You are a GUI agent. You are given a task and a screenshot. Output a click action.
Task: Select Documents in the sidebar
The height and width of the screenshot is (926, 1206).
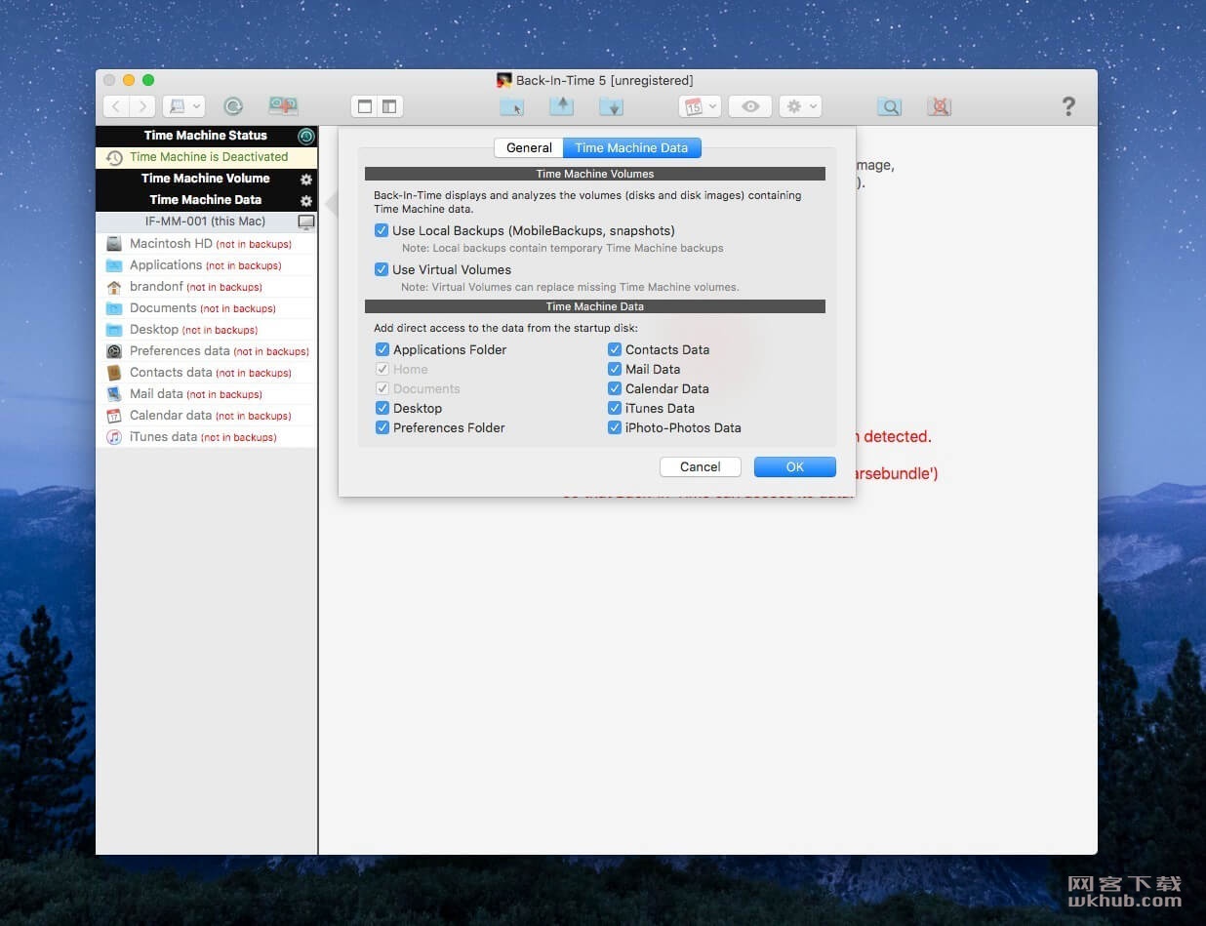point(206,308)
